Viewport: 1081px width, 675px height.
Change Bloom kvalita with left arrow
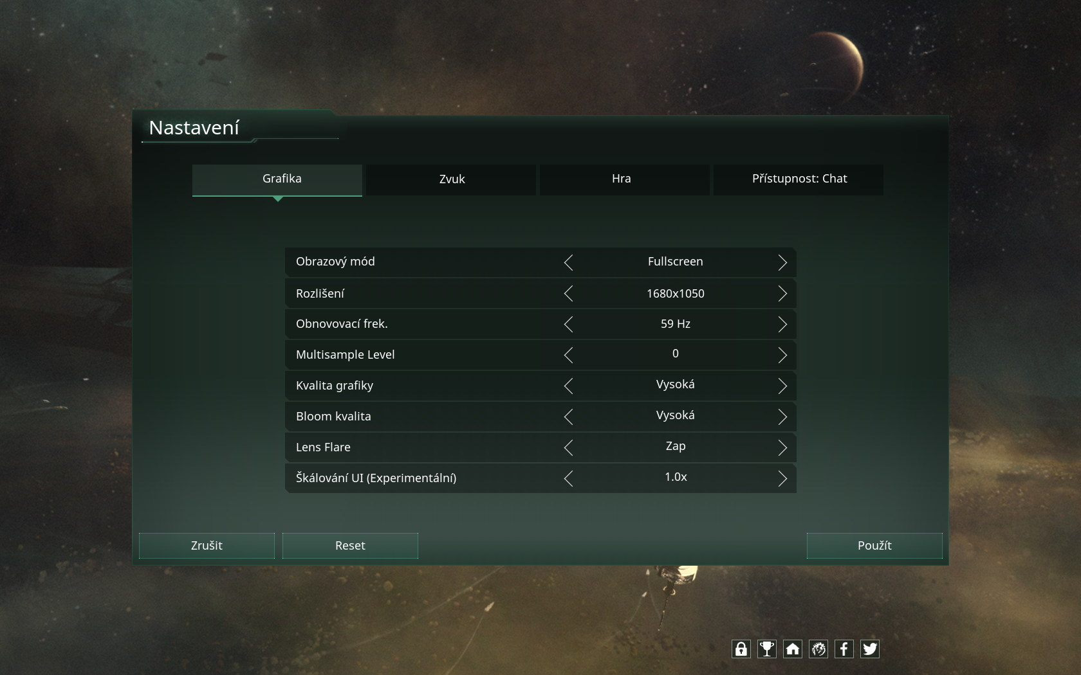pyautogui.click(x=568, y=417)
